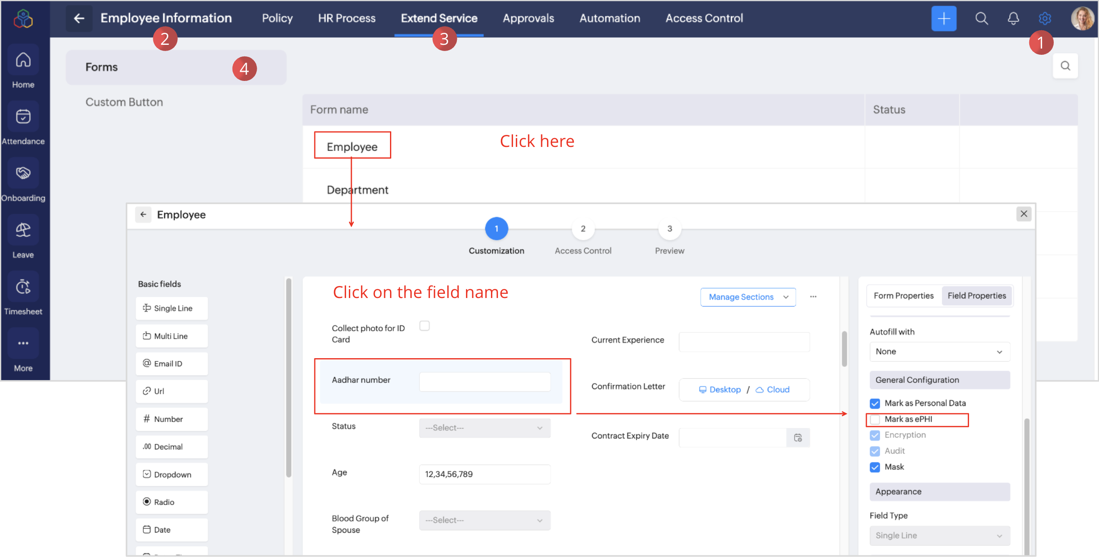Open the Leave sidebar icon
Image resolution: width=1099 pixels, height=557 pixels.
click(x=23, y=230)
